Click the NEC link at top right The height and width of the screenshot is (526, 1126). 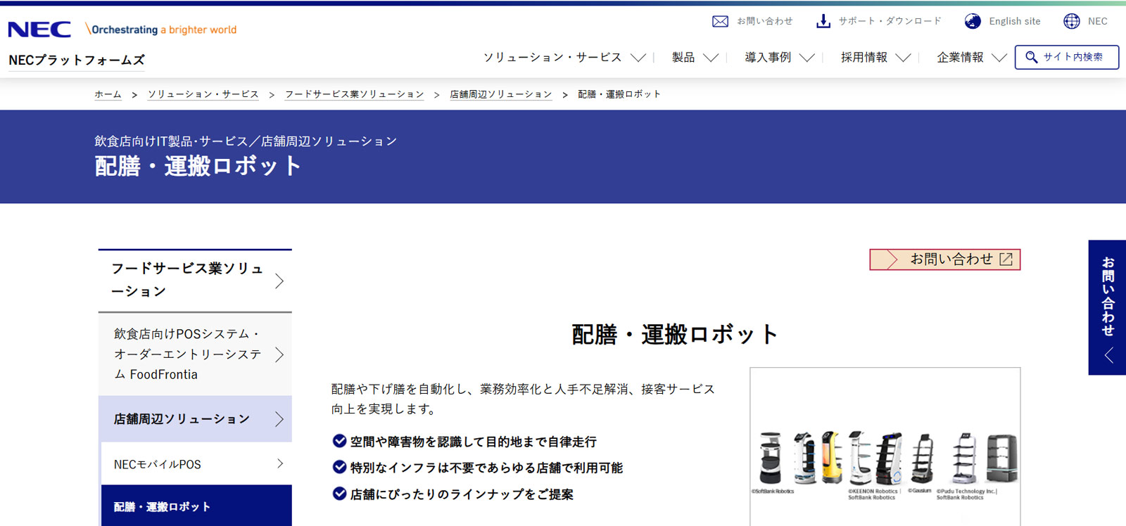pyautogui.click(x=1097, y=21)
